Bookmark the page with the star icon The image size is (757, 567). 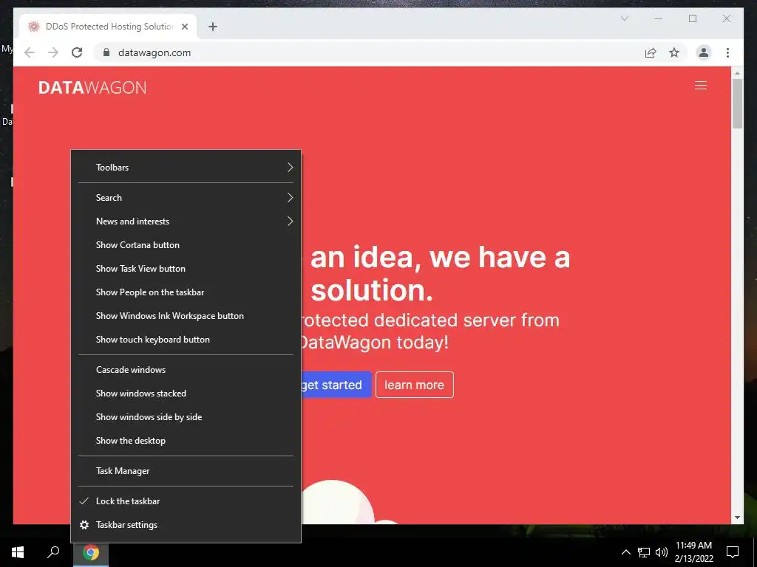[674, 52]
